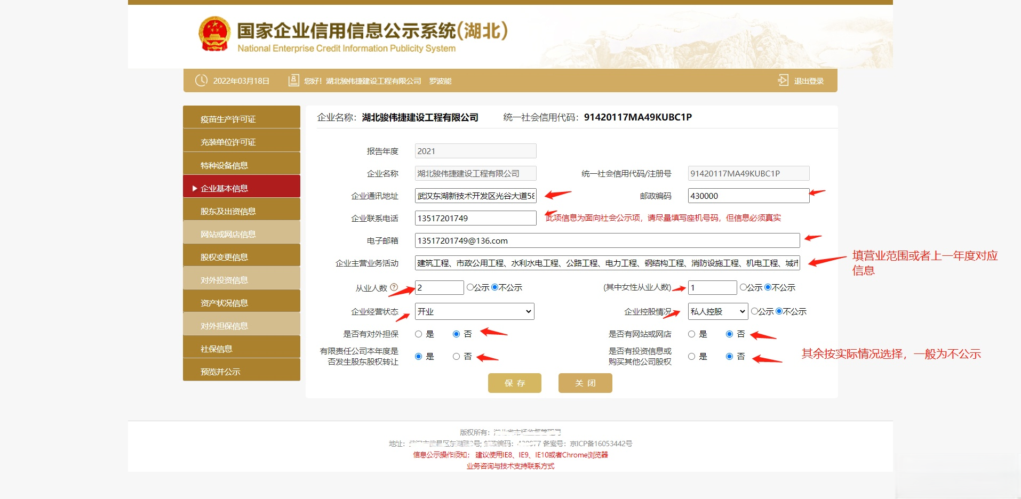The image size is (1021, 499).
Task: Select 否 for 是否有对外担保
Action: coord(456,334)
